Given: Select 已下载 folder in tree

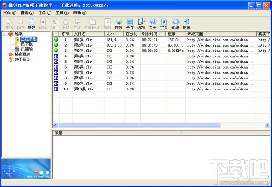Looking at the screenshot, I should (27, 44).
